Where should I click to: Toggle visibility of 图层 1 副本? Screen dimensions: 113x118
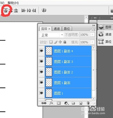tap(42, 83)
